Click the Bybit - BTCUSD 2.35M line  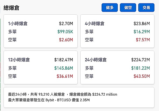pos(49,100)
